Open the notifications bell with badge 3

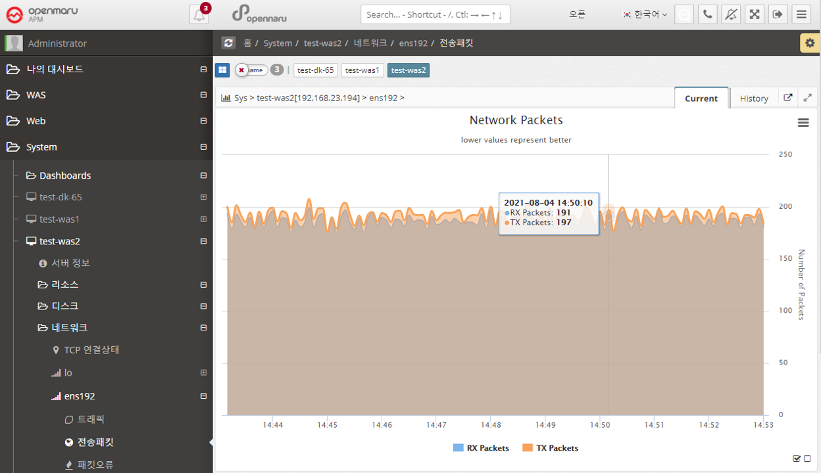(199, 14)
